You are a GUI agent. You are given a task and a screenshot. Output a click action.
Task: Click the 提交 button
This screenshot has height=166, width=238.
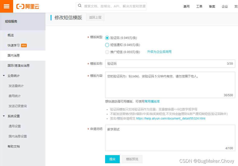pyautogui.click(x=112, y=159)
